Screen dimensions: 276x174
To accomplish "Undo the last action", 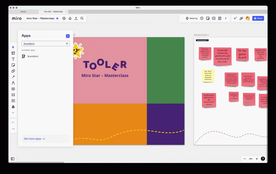I will pos(13,123).
